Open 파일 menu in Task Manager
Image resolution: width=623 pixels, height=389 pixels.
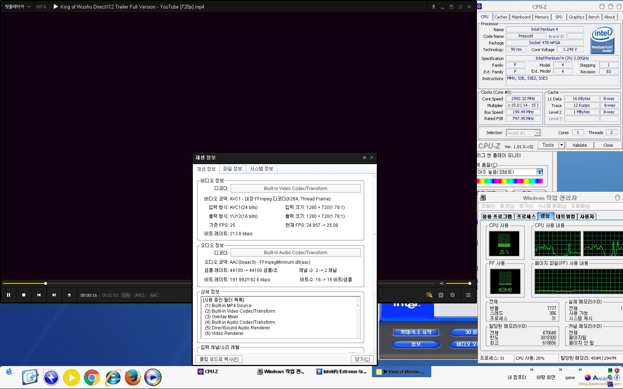488,206
